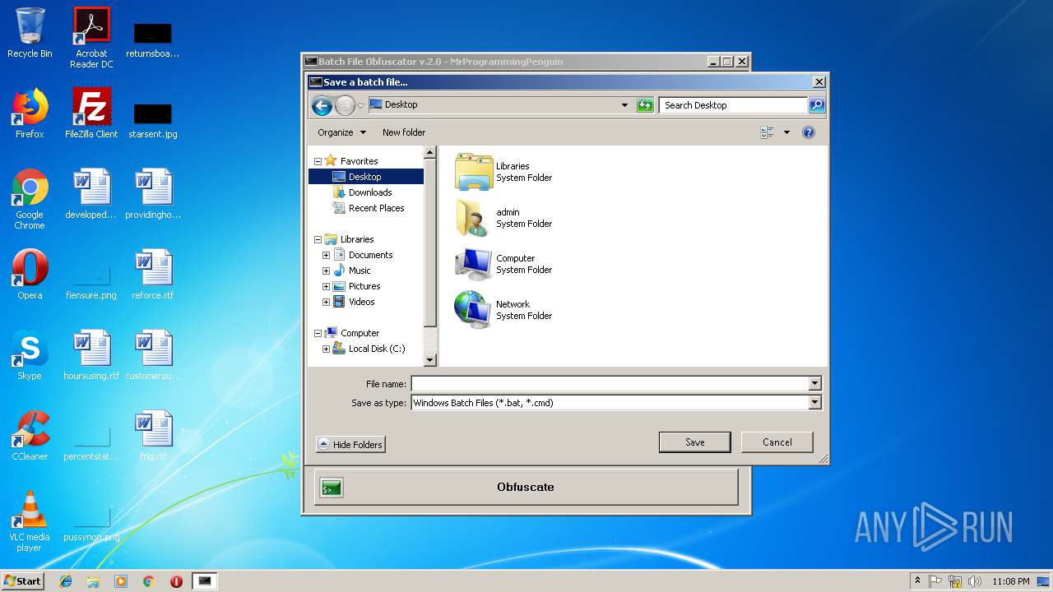This screenshot has height=592, width=1053.
Task: Open the recent locations dropdown beside the navigation arrows
Action: pyautogui.click(x=360, y=106)
